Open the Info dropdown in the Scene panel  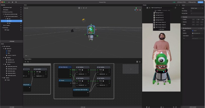tap(27, 56)
